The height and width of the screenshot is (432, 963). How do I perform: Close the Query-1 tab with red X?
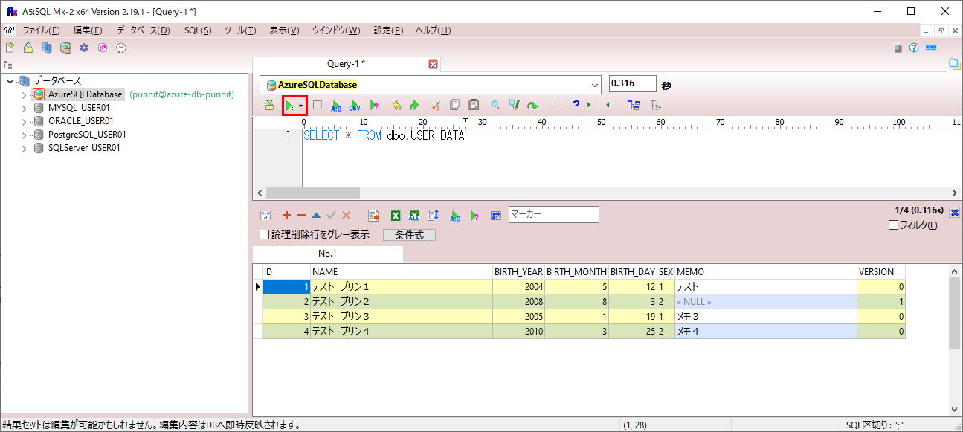click(x=434, y=65)
